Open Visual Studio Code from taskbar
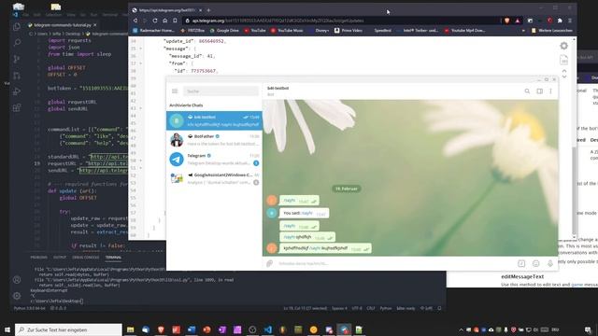Screen dimensions: 598x336 tap(268, 329)
